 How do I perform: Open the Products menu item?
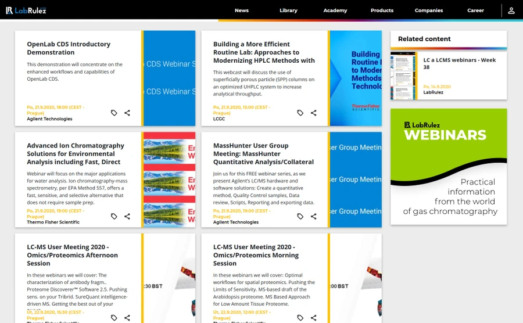(382, 10)
